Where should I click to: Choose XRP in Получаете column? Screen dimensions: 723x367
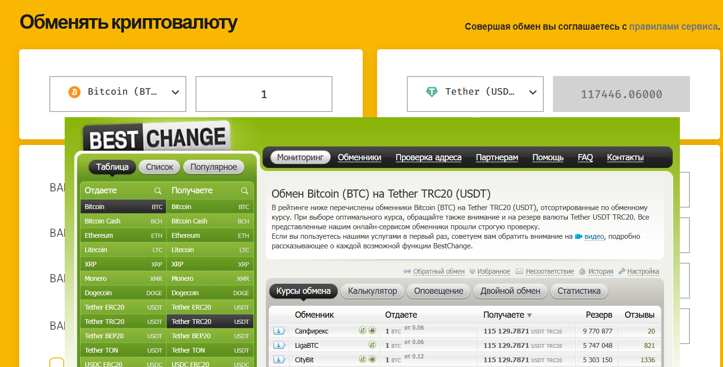[x=210, y=264]
